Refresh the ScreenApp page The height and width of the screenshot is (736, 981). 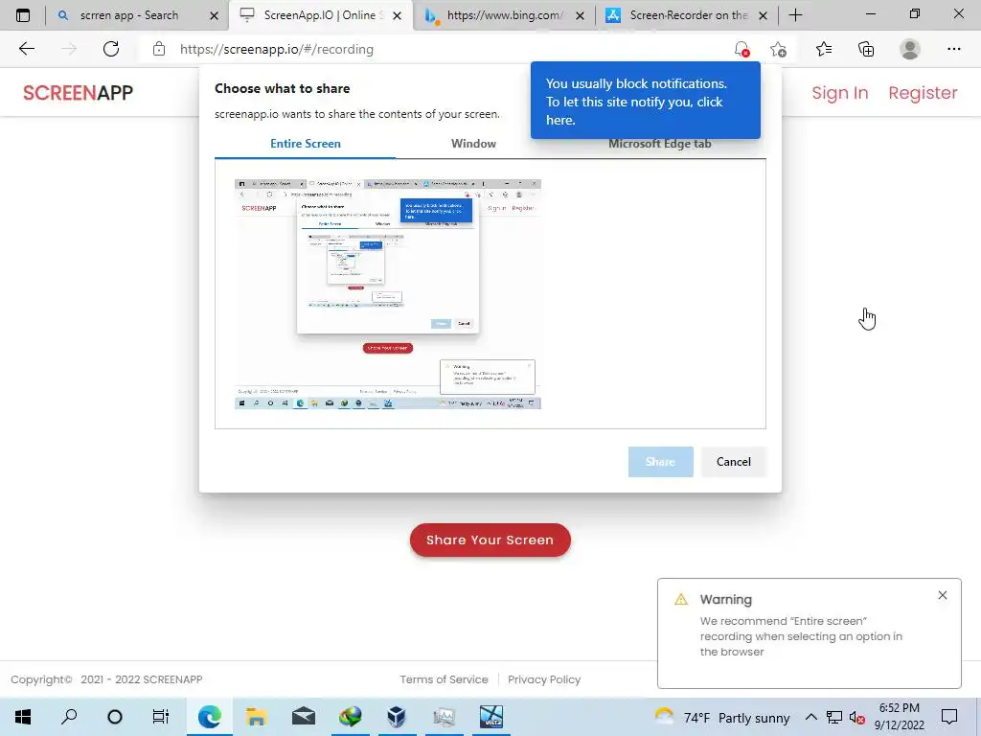111,49
